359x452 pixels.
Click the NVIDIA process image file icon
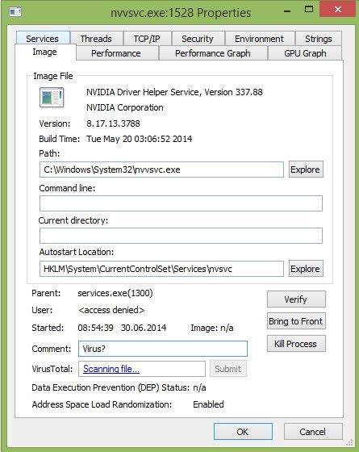pos(52,98)
